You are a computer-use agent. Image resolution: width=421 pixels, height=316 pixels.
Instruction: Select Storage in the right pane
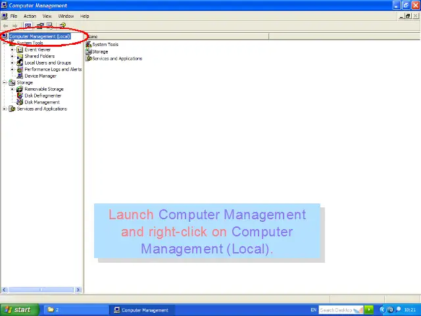(100, 51)
